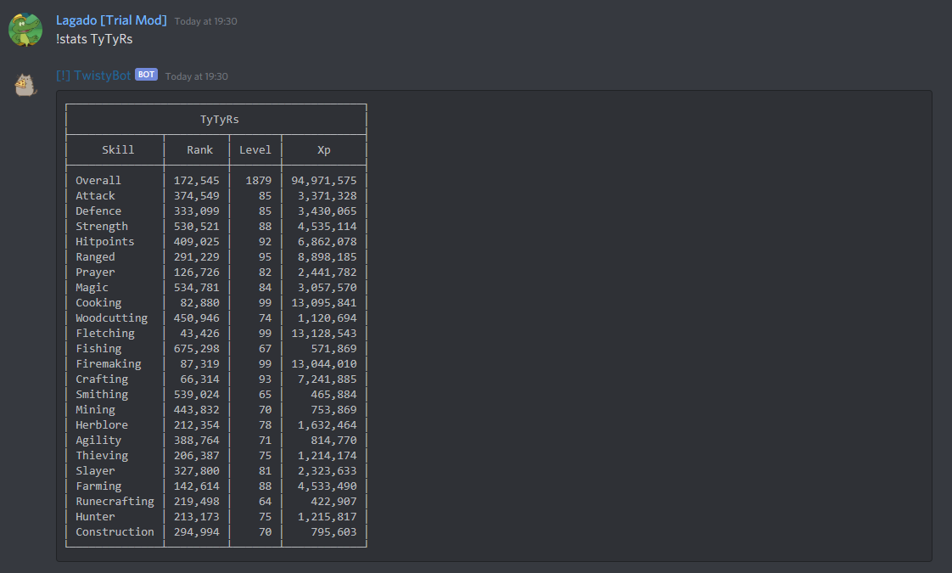
Task: Click Woodcutting rank 450,946
Action: (x=197, y=317)
